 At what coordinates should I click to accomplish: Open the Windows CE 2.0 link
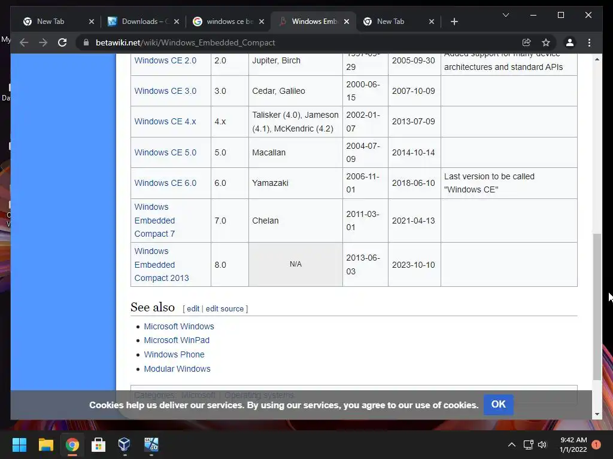pos(165,60)
